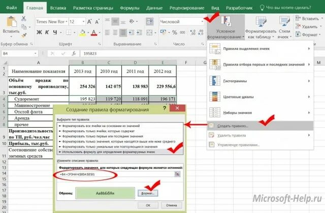Click the Paste (Вставить) clipboard icon
Image resolution: width=325 pixels, height=213 pixels.
click(11, 22)
